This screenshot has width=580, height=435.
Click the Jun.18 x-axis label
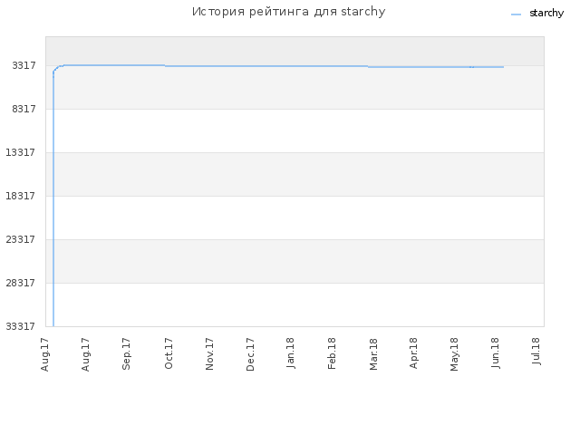click(x=496, y=353)
